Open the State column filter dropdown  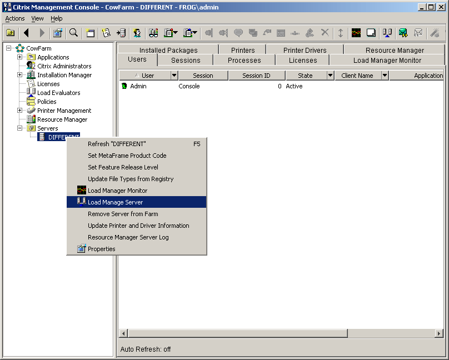point(330,75)
